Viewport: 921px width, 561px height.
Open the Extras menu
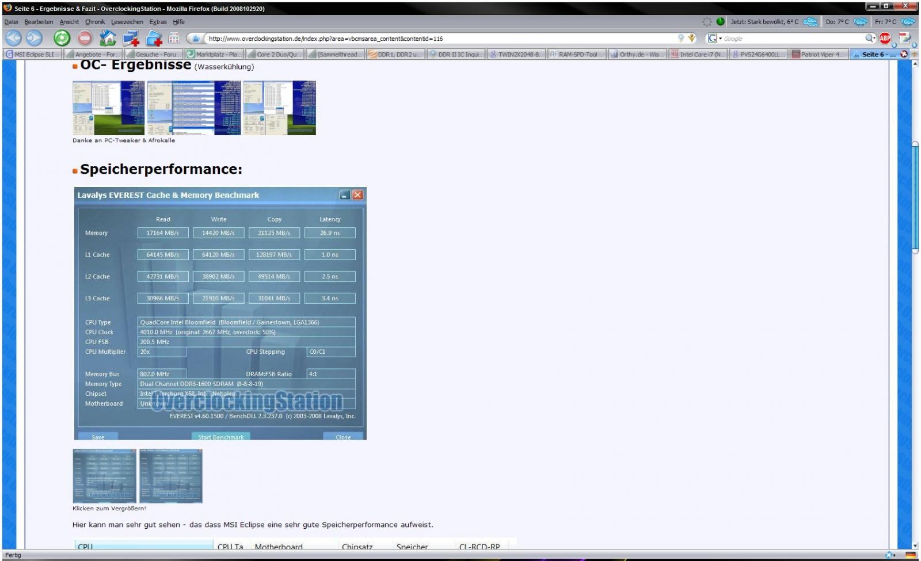coord(158,22)
